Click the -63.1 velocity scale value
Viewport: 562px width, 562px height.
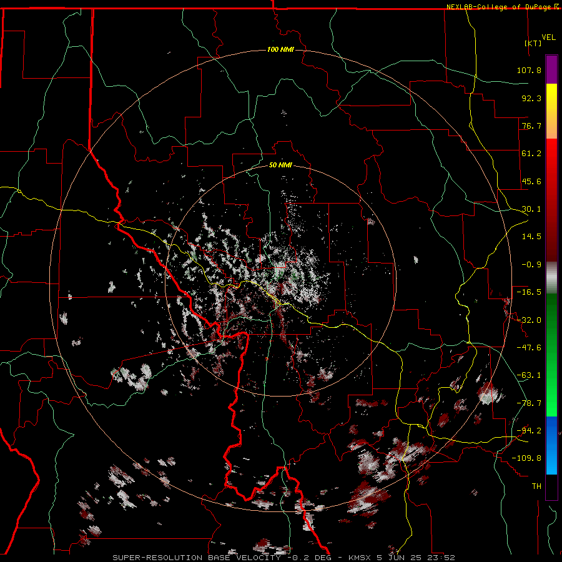pos(529,375)
